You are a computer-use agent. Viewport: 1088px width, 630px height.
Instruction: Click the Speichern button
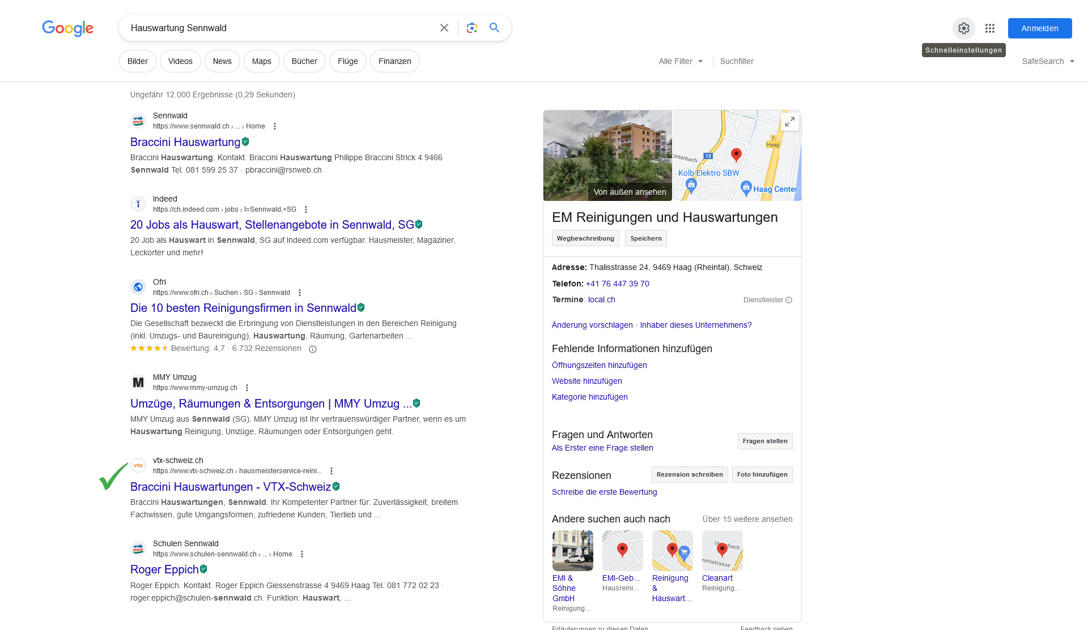[x=646, y=238]
